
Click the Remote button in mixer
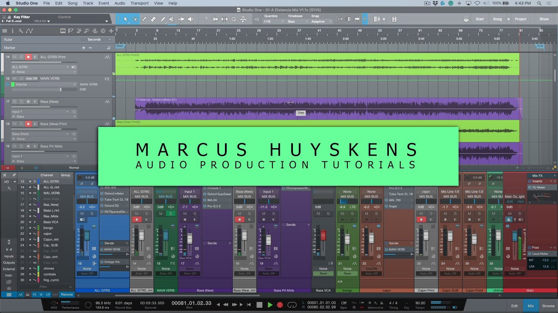(67, 294)
